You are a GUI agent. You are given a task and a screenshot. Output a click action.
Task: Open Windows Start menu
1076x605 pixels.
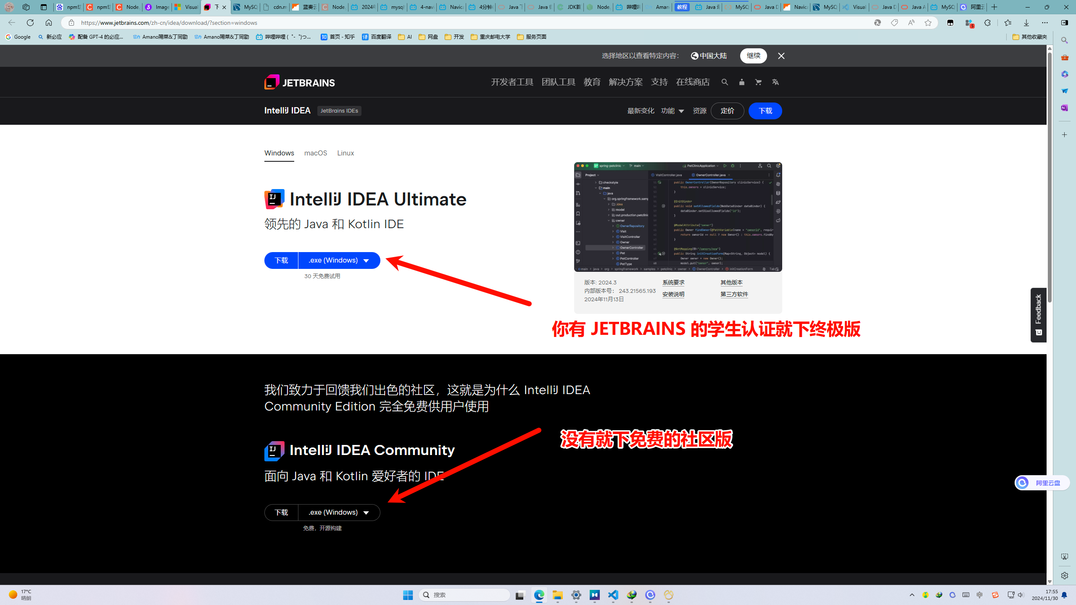408,595
